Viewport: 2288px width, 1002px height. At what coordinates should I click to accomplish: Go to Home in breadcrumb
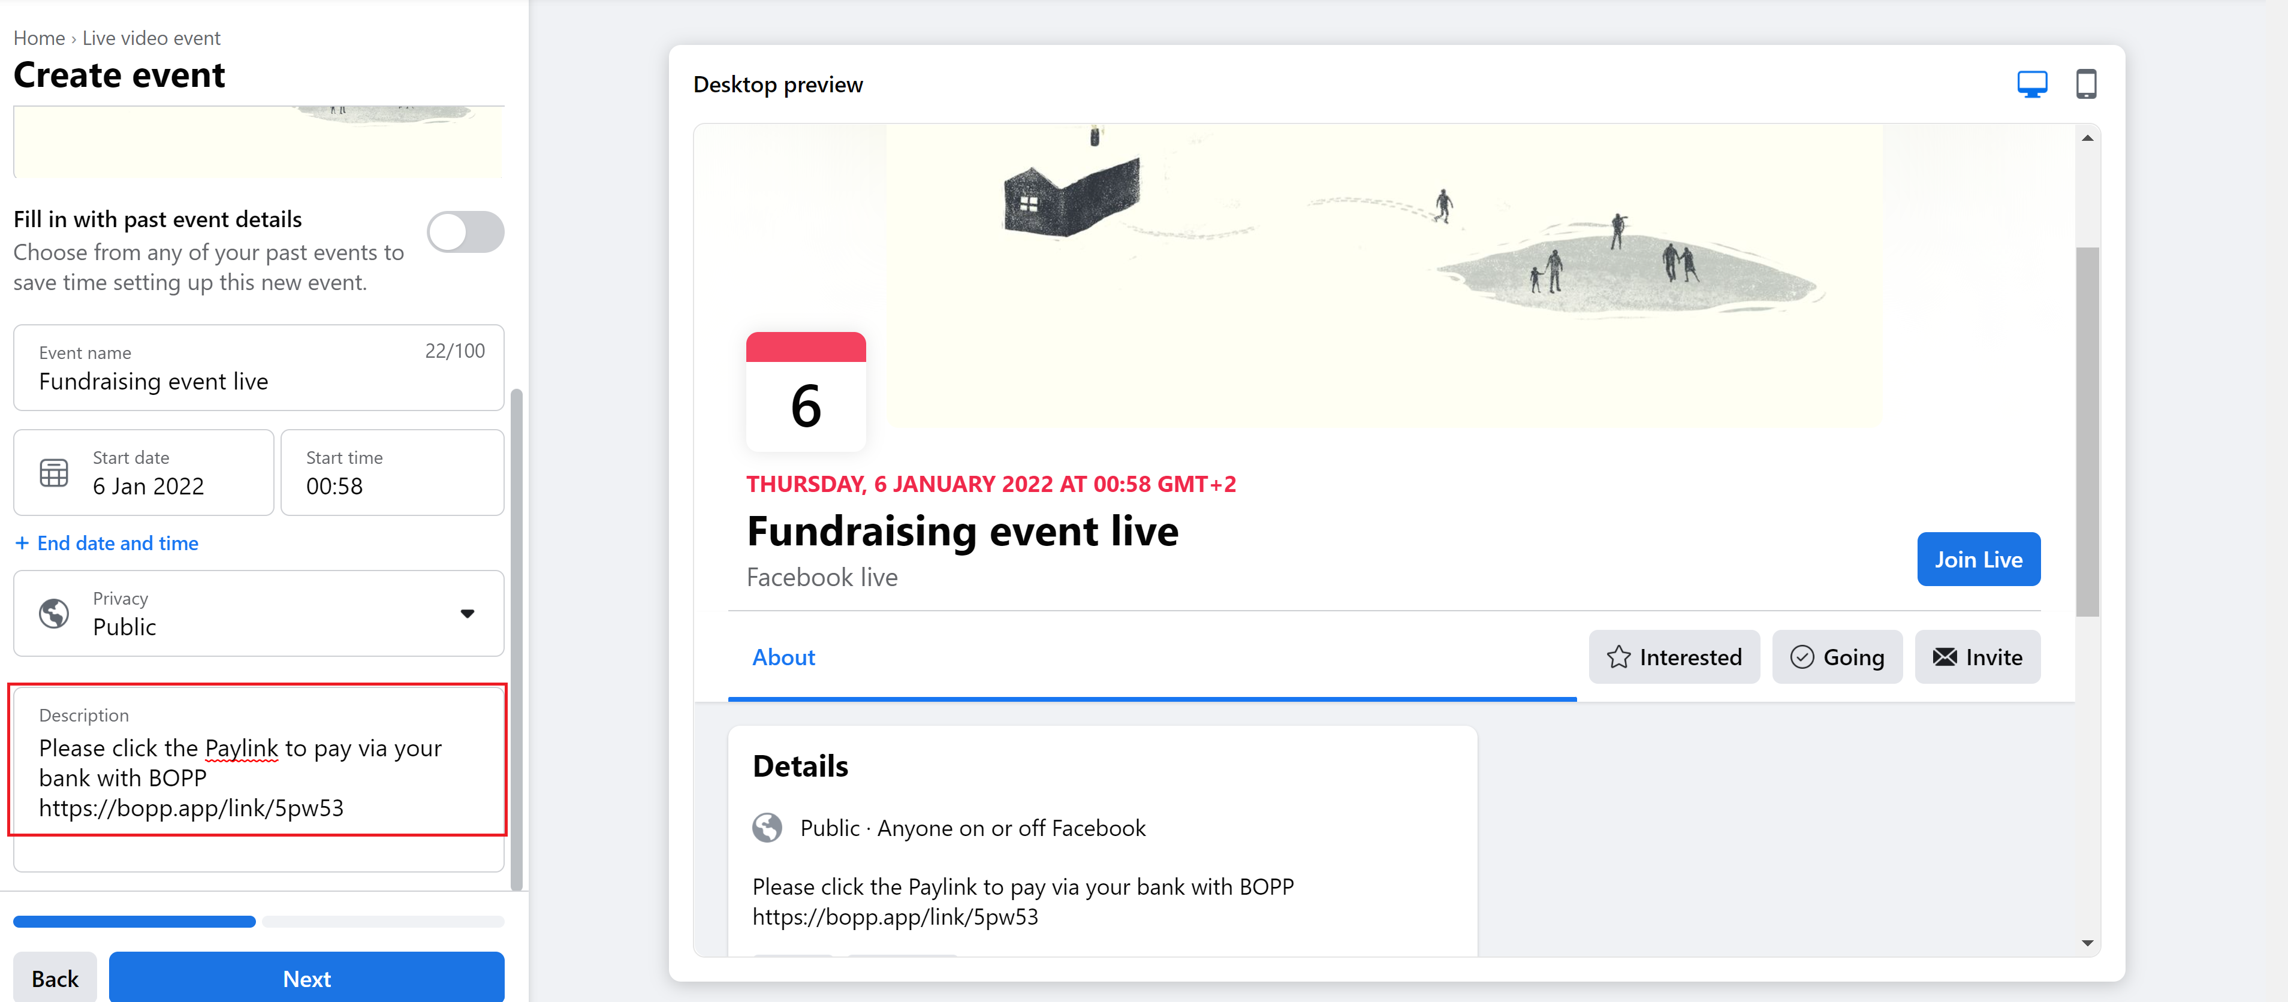(x=39, y=38)
